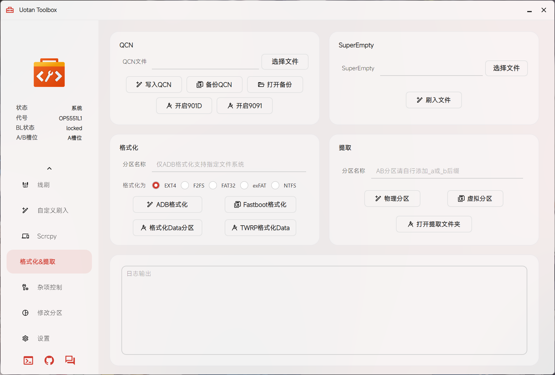
Task: Click the Scrcpy screen mirror icon
Action: point(25,236)
